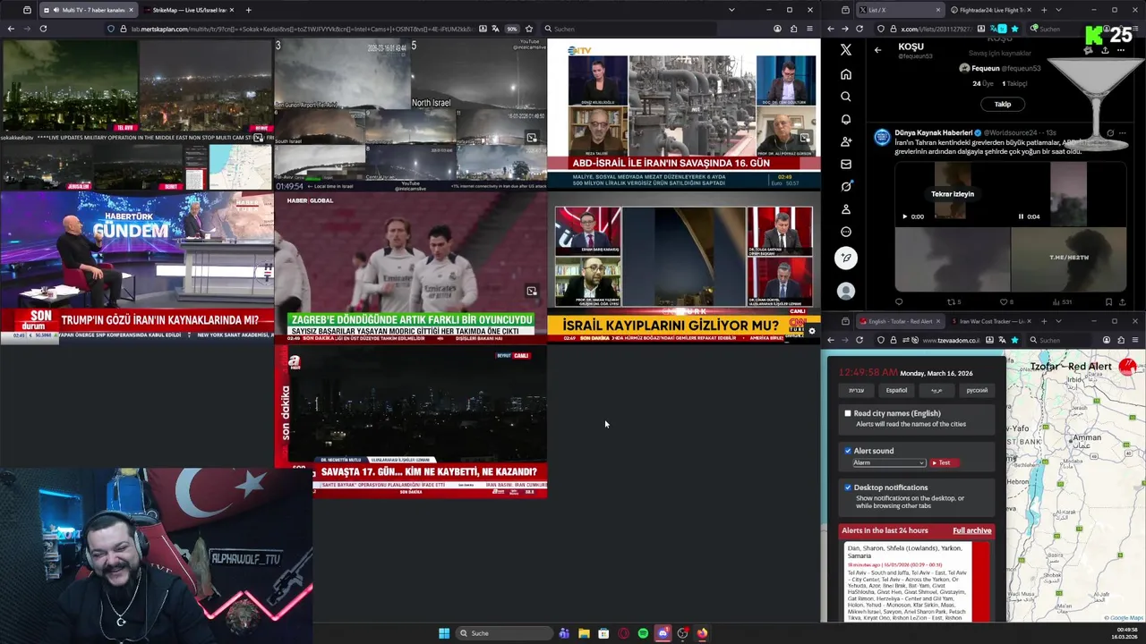This screenshot has width=1146, height=644.
Task: Switch Tzofar language to Español
Action: (896, 390)
